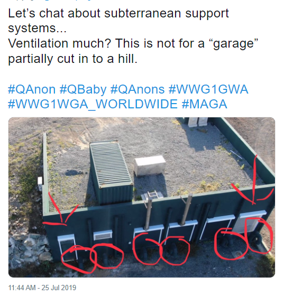This screenshot has width=284, height=296.
Task: Click the rightmost red circle annotation
Action: pyautogui.click(x=258, y=235)
